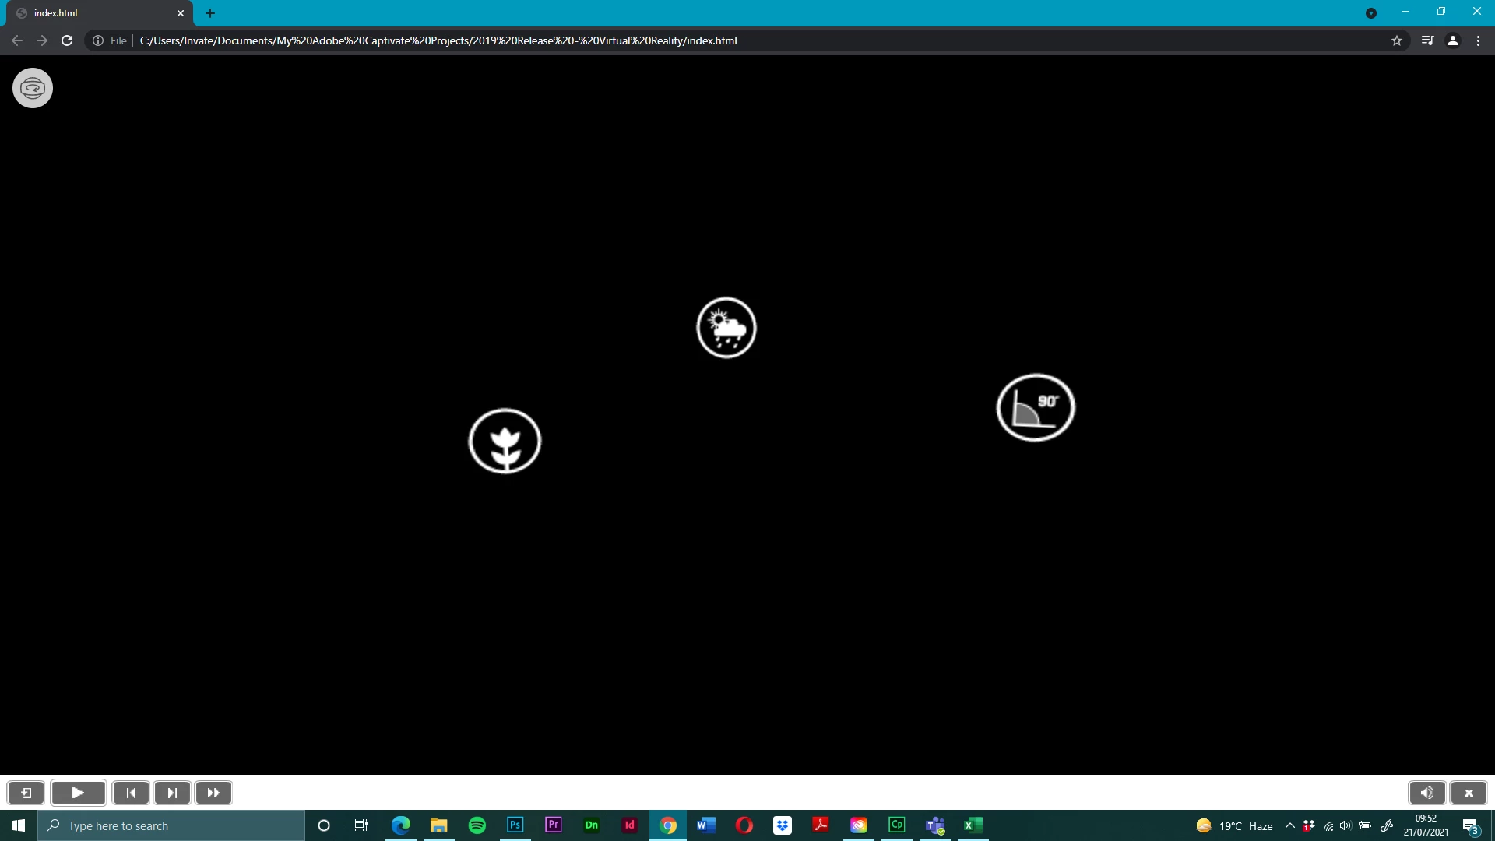Click the VR view mode icon
Screen dimensions: 1495x841
pos(33,88)
